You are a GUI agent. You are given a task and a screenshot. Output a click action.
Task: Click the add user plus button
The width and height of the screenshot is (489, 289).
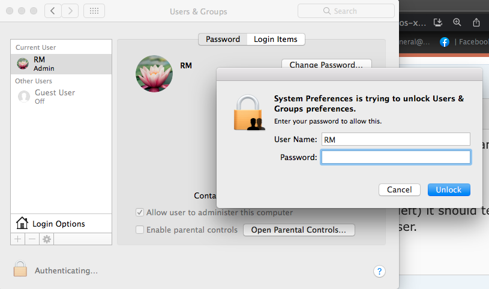pyautogui.click(x=17, y=239)
